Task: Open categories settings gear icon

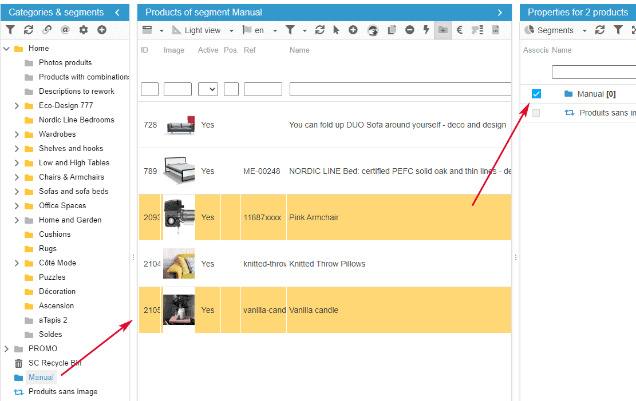Action: pyautogui.click(x=84, y=30)
